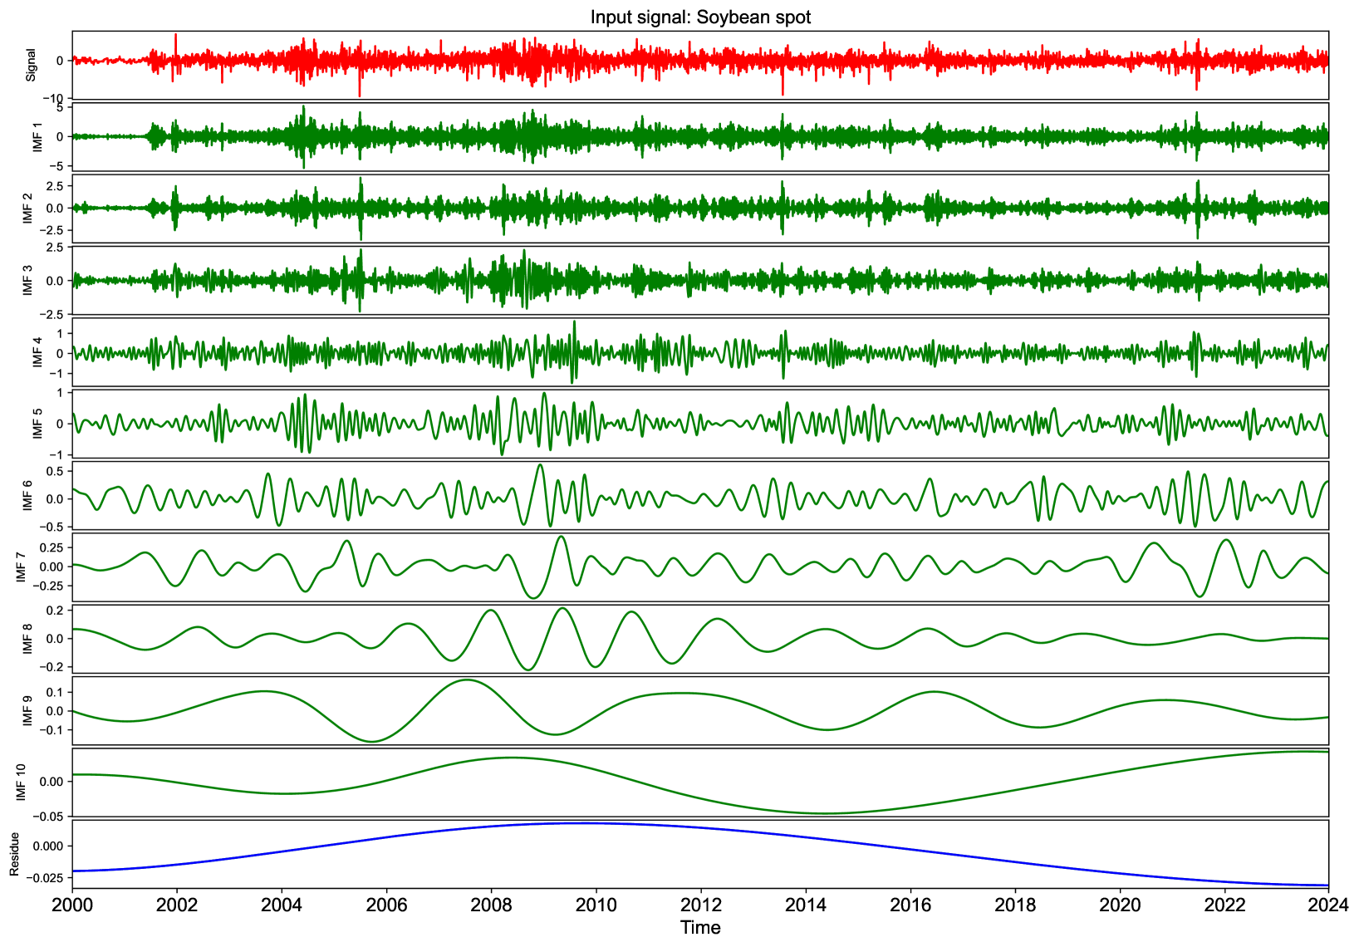The width and height of the screenshot is (1359, 947).
Task: Click the 2.5 tick of the IMF 3 panel
Action: point(56,248)
